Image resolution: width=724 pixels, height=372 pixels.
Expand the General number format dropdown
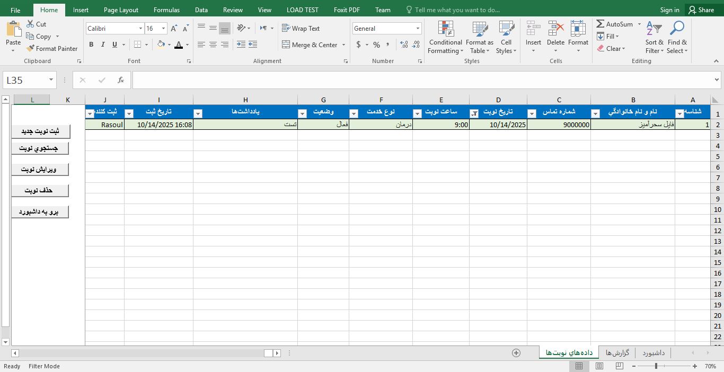(418, 29)
